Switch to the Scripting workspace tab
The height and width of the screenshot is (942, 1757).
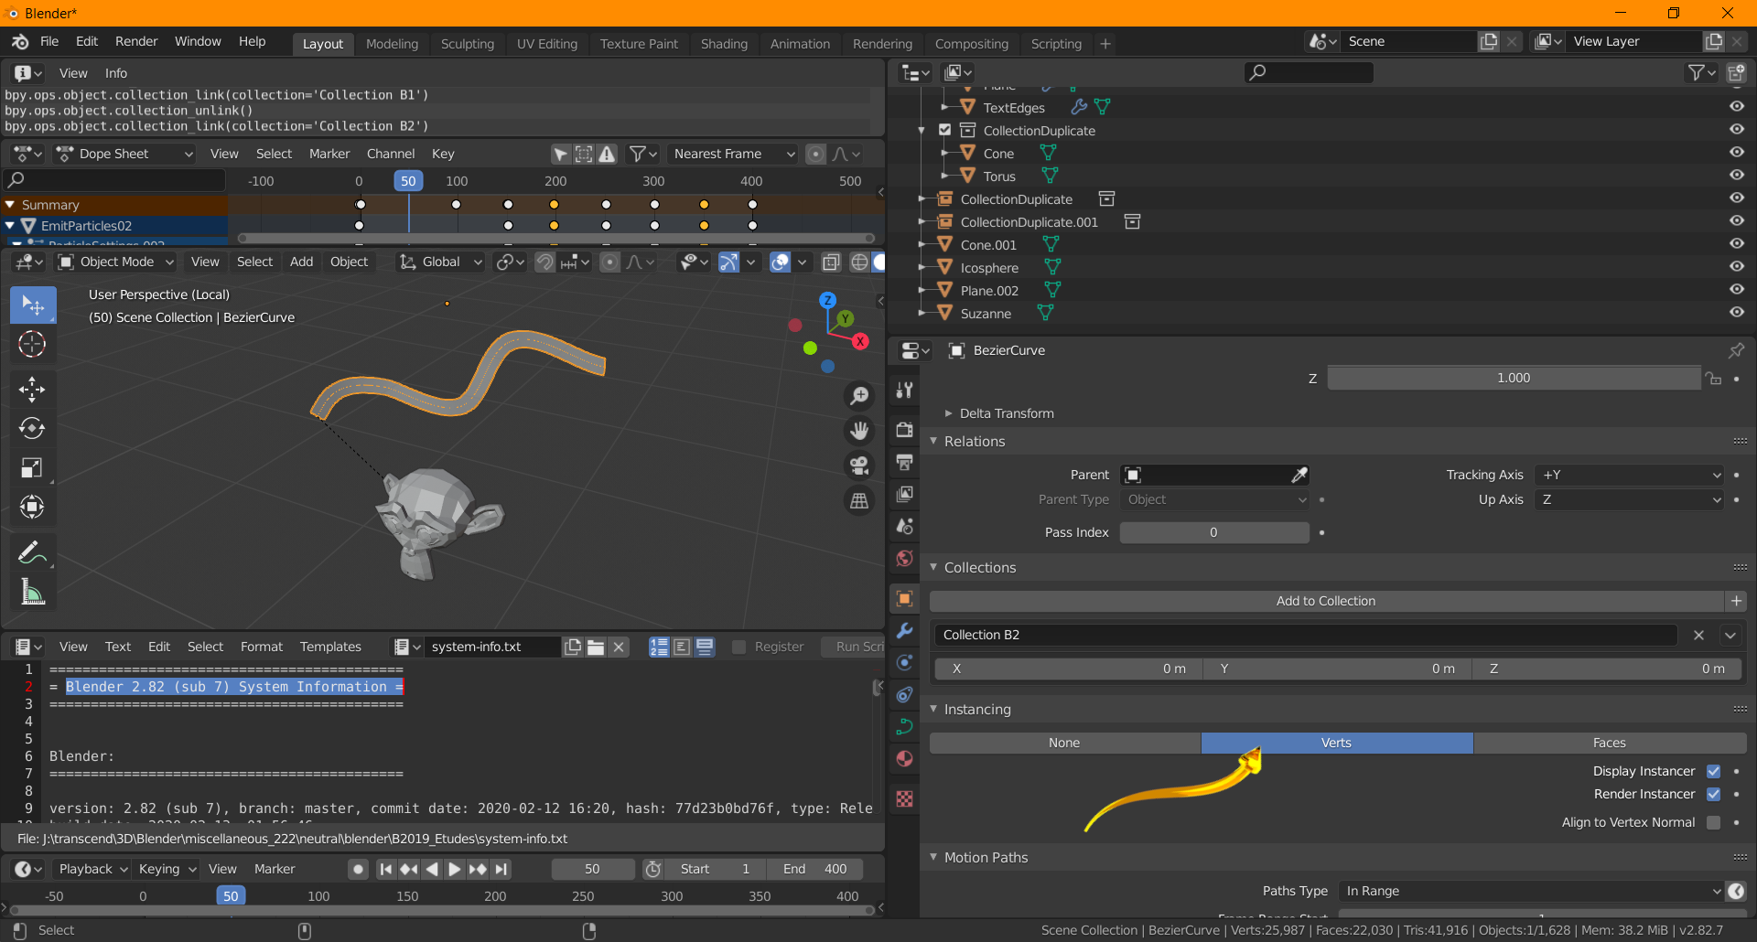point(1056,44)
